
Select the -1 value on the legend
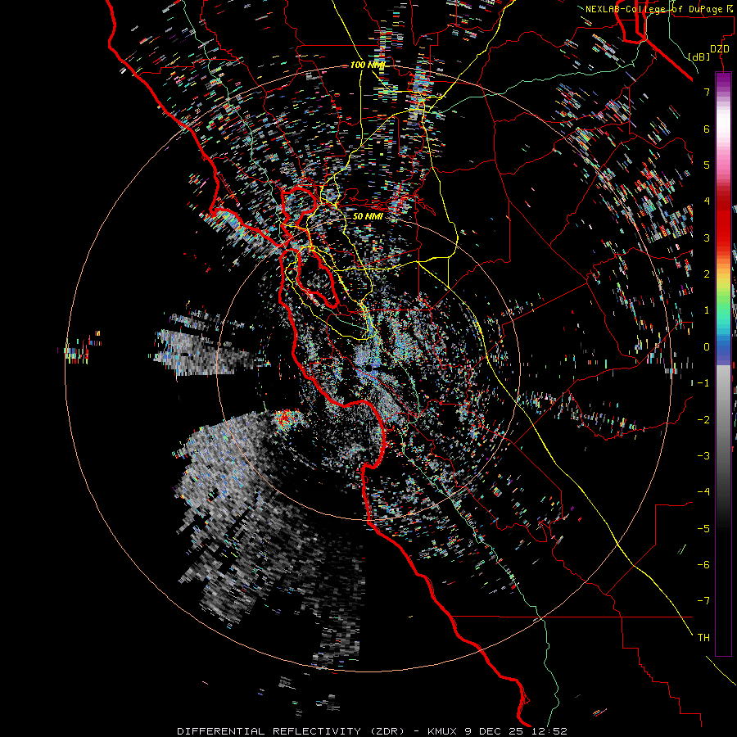(x=703, y=383)
